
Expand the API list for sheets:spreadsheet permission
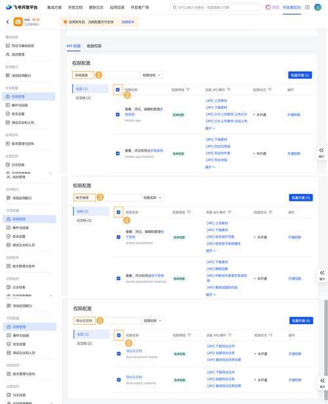[211, 251]
